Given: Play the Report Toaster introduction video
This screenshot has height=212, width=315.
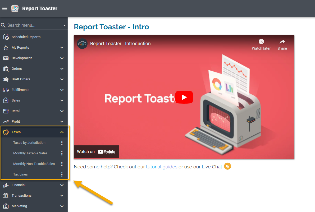Looking at the screenshot, I should (184, 97).
